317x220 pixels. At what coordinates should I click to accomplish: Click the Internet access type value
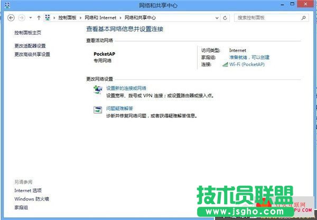click(x=238, y=51)
